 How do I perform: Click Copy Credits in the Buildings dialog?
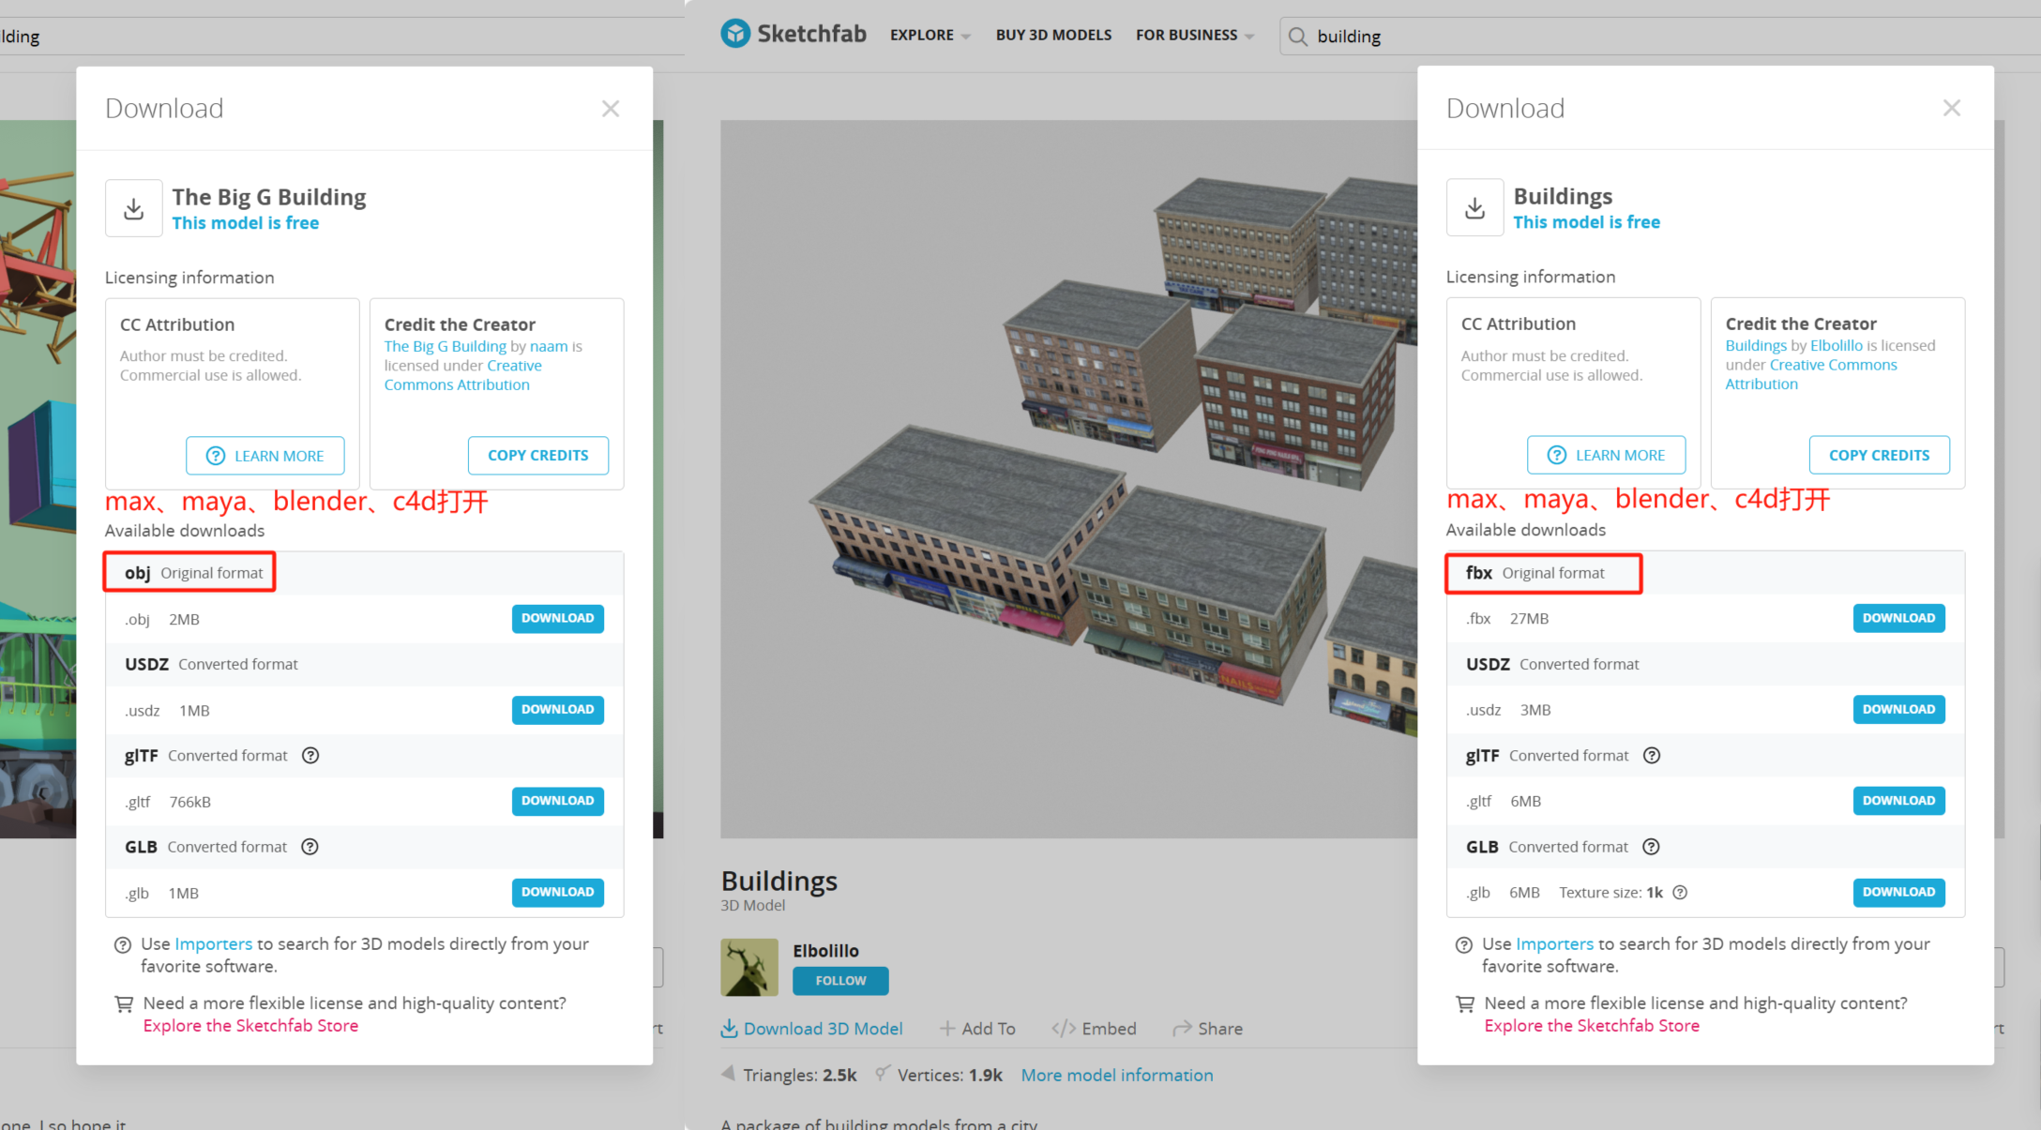click(1879, 455)
